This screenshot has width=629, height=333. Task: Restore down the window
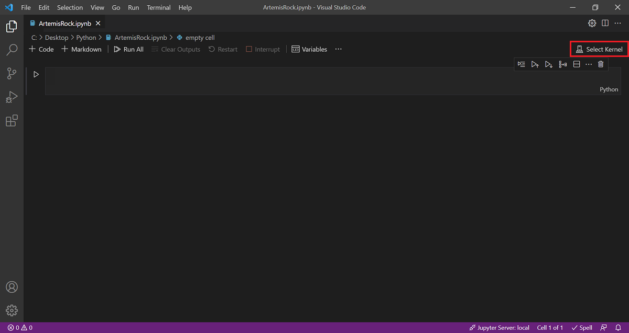(x=595, y=7)
